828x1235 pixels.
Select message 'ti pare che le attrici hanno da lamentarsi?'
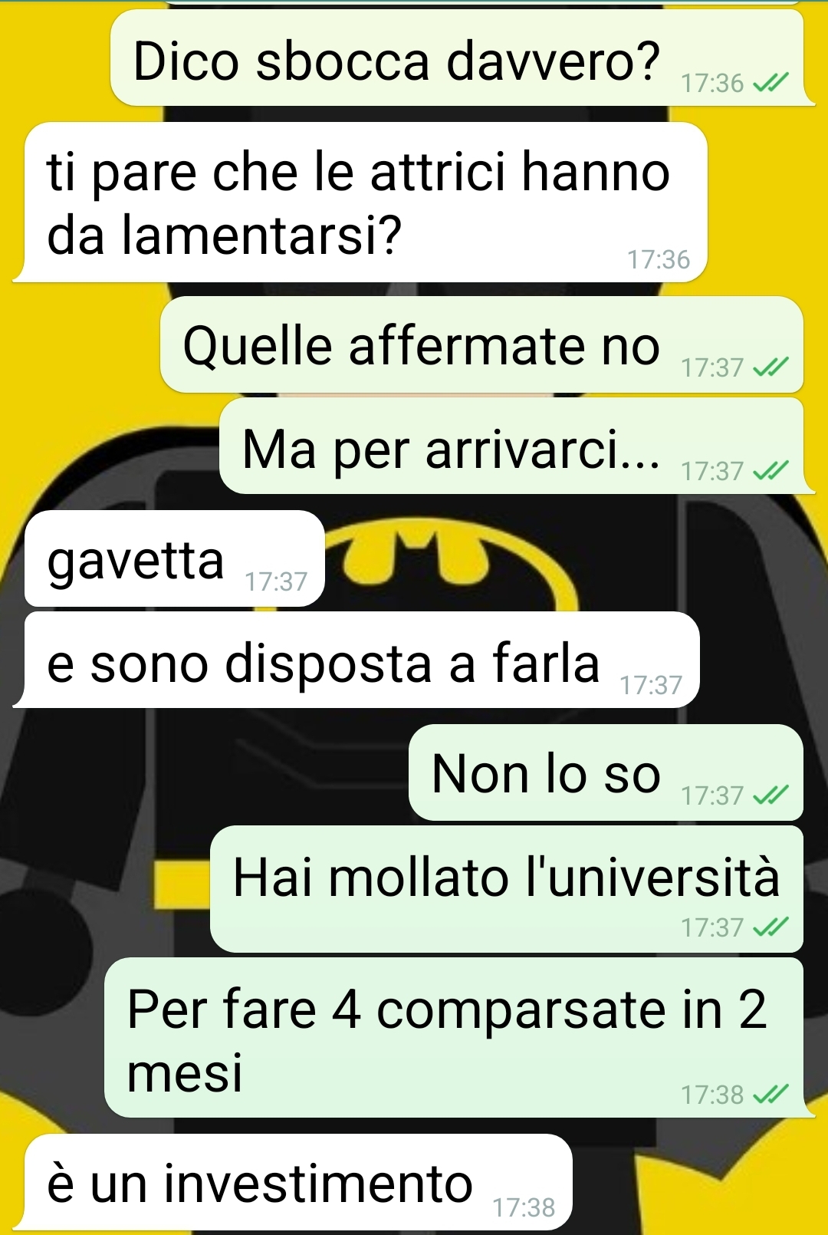360,203
